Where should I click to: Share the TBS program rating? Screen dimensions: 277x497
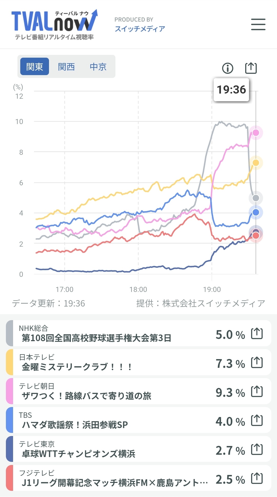[x=257, y=420]
